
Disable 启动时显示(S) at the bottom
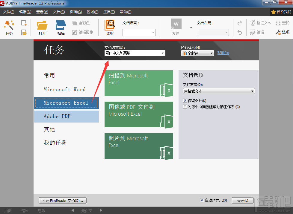pyautogui.click(x=202, y=200)
